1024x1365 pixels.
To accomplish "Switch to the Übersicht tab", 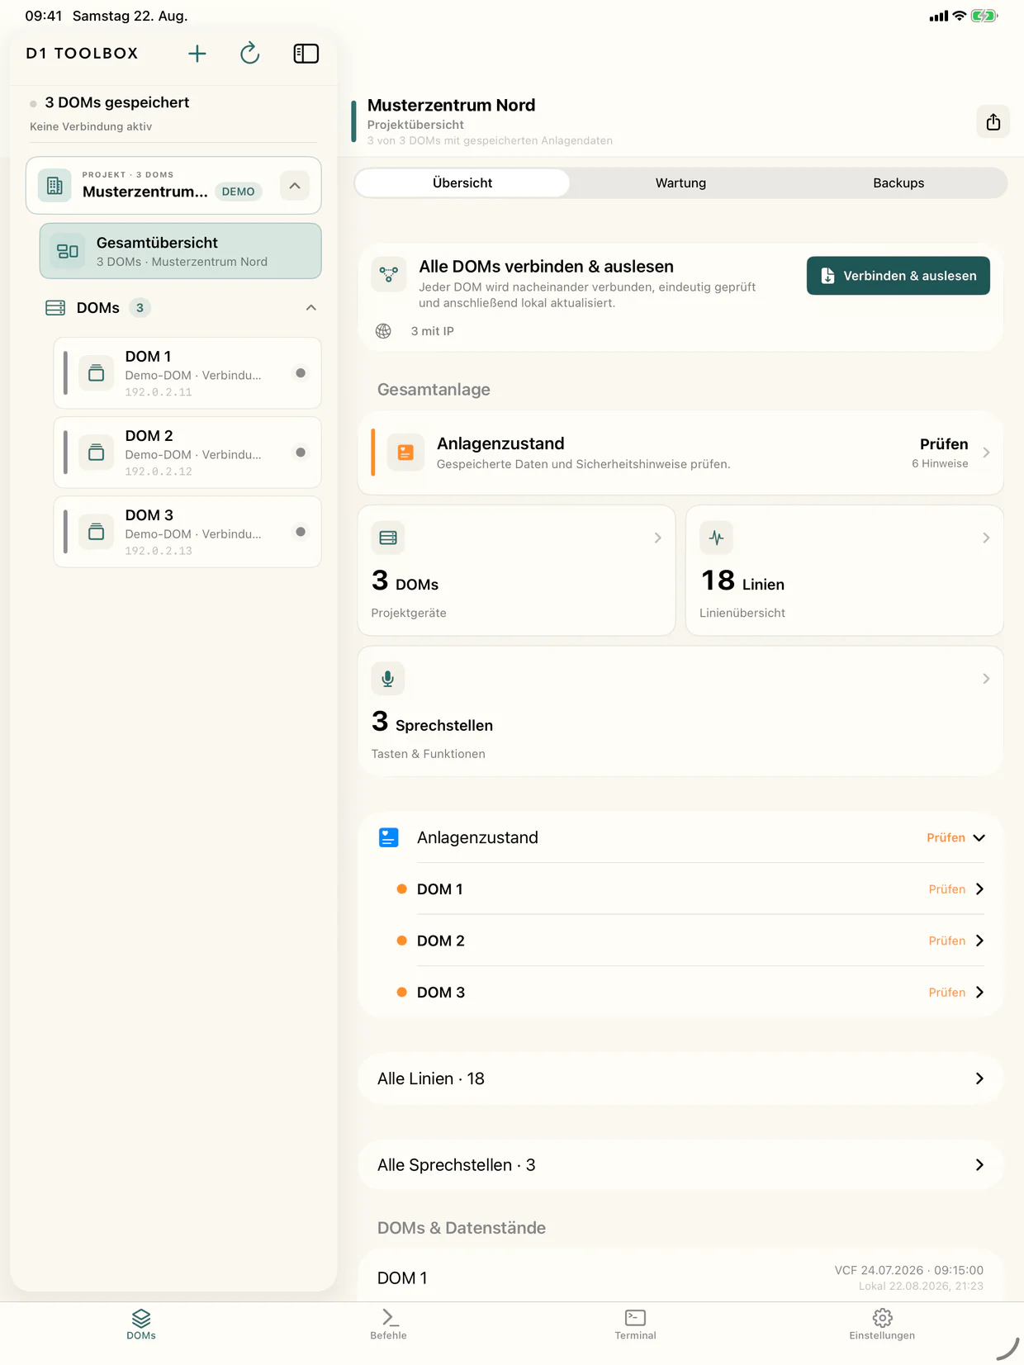I will [x=462, y=182].
